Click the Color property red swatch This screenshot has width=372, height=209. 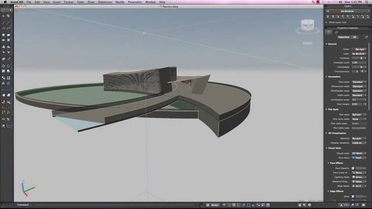353,49
